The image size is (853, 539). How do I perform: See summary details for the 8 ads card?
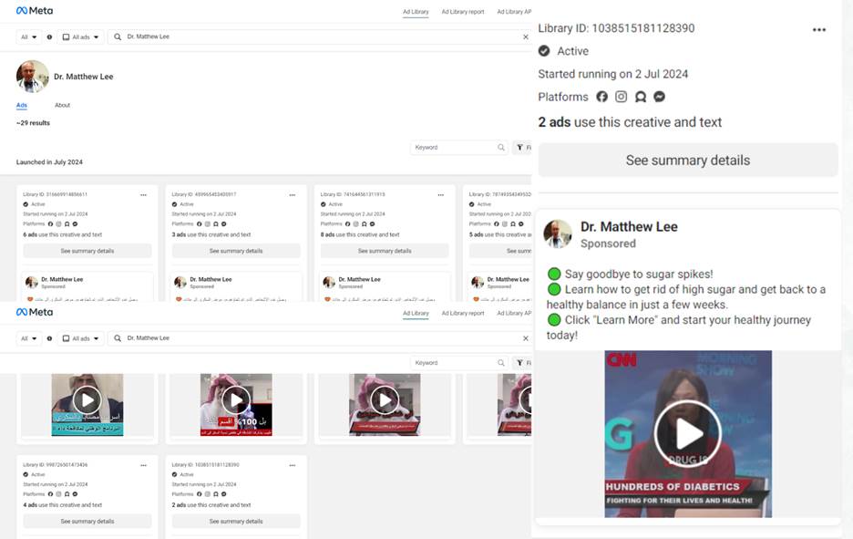click(385, 251)
